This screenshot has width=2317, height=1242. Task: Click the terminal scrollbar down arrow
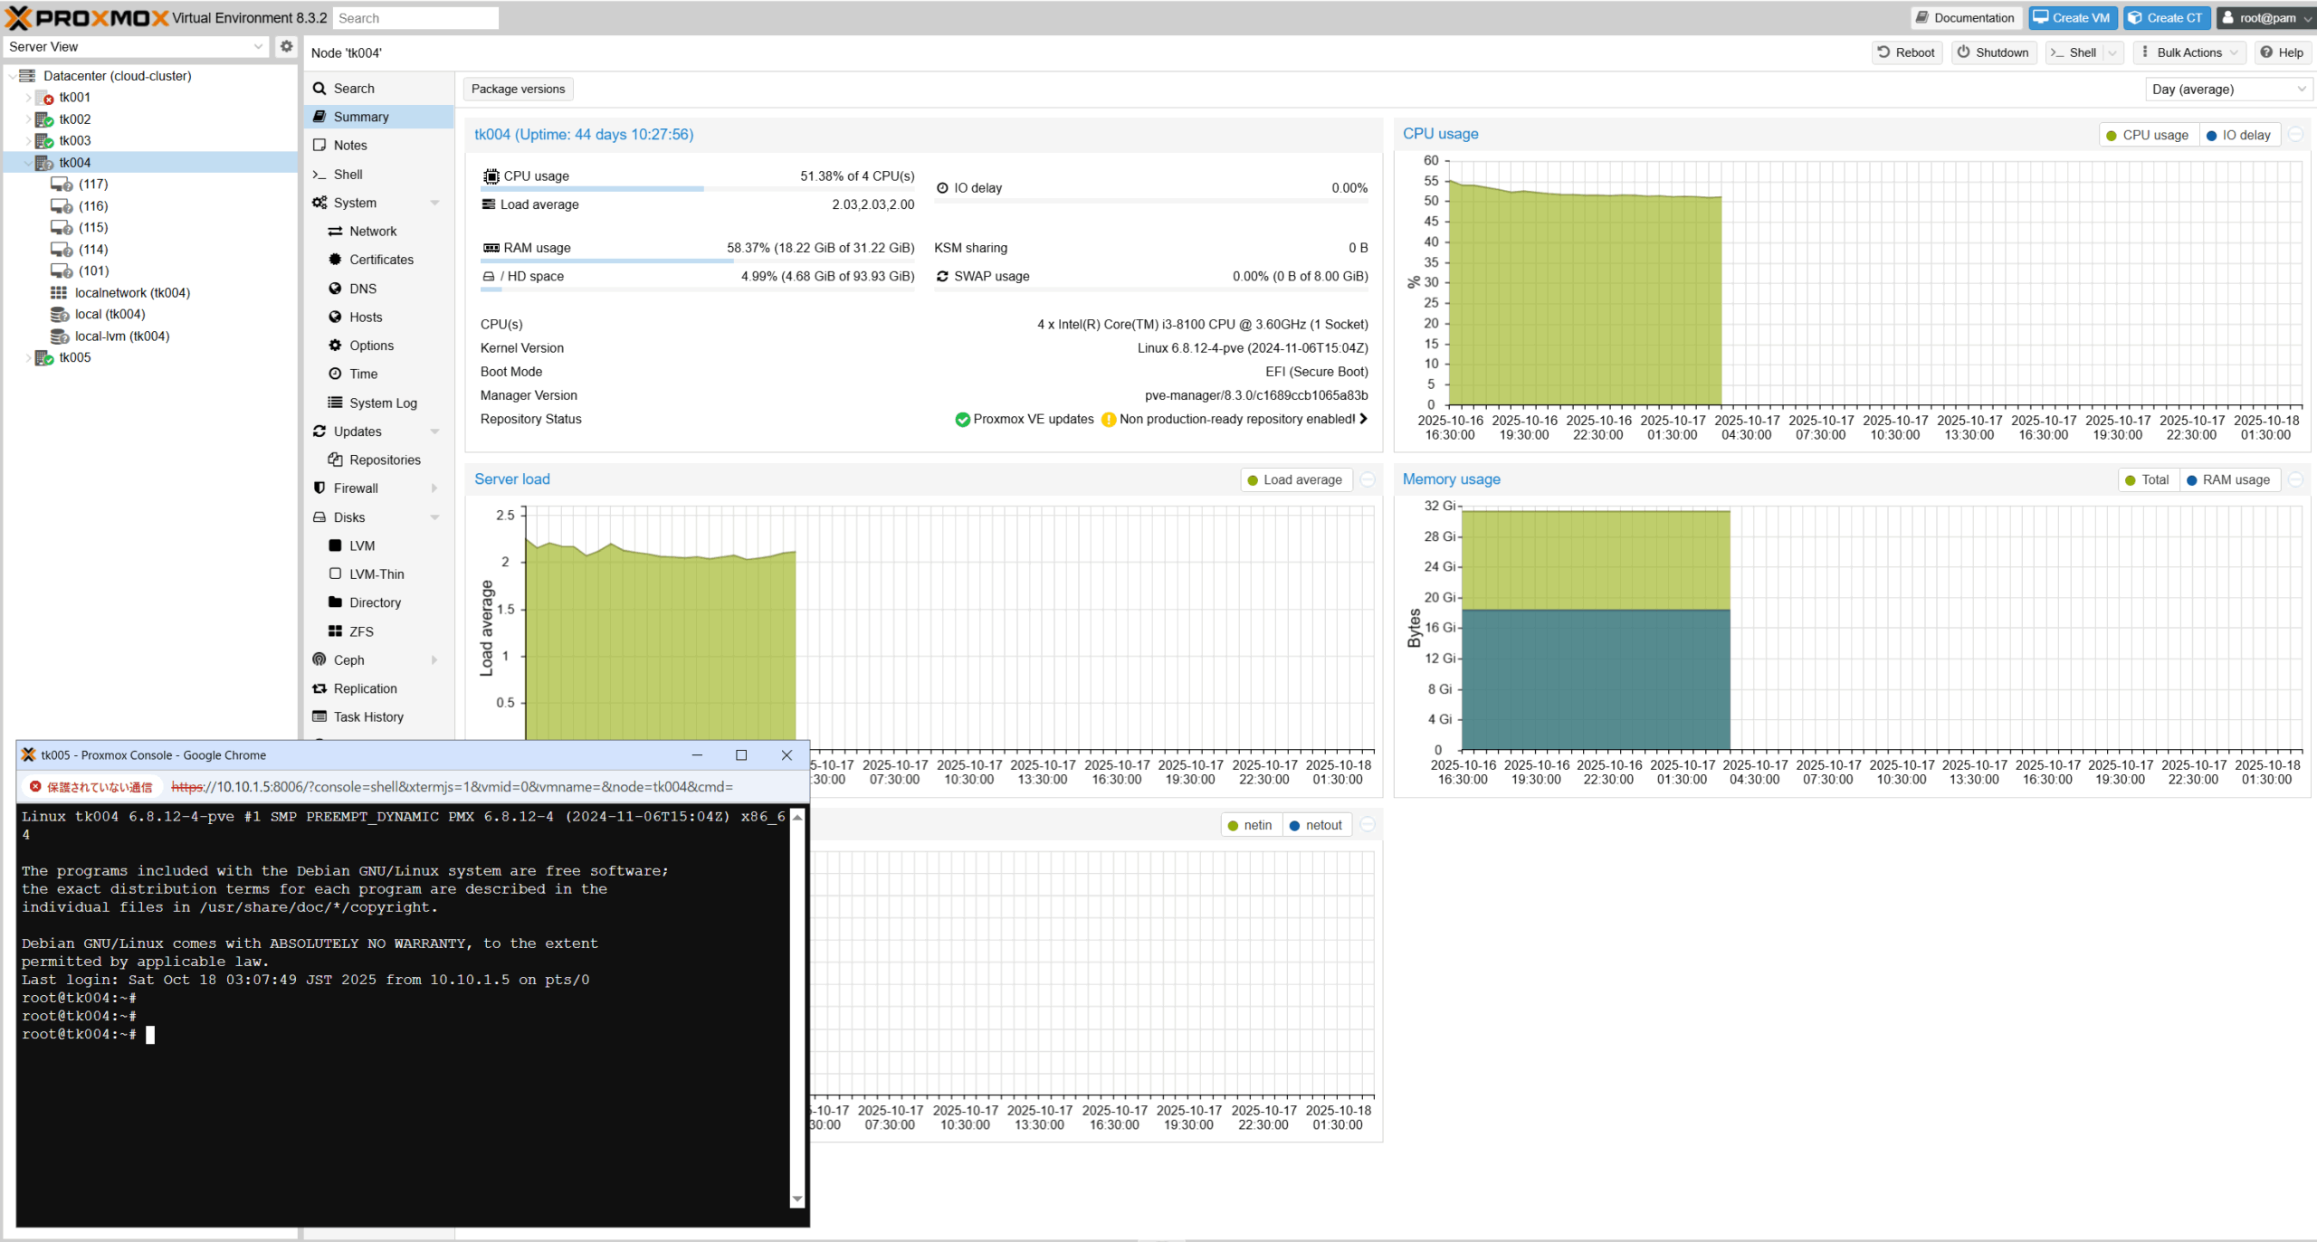tap(797, 1199)
